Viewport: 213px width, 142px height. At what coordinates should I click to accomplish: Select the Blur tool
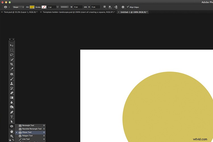(12, 102)
